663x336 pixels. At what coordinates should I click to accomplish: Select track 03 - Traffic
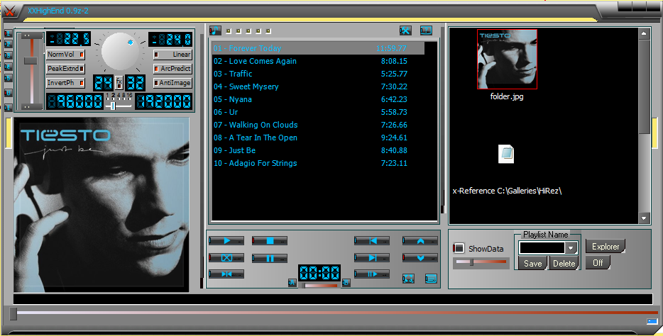pos(318,74)
